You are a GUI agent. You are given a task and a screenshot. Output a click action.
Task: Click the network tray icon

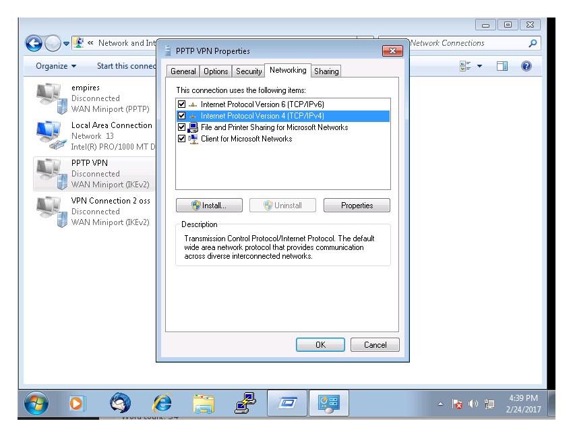pos(489,404)
